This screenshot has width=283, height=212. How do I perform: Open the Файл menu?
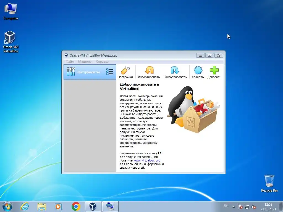coord(70,62)
